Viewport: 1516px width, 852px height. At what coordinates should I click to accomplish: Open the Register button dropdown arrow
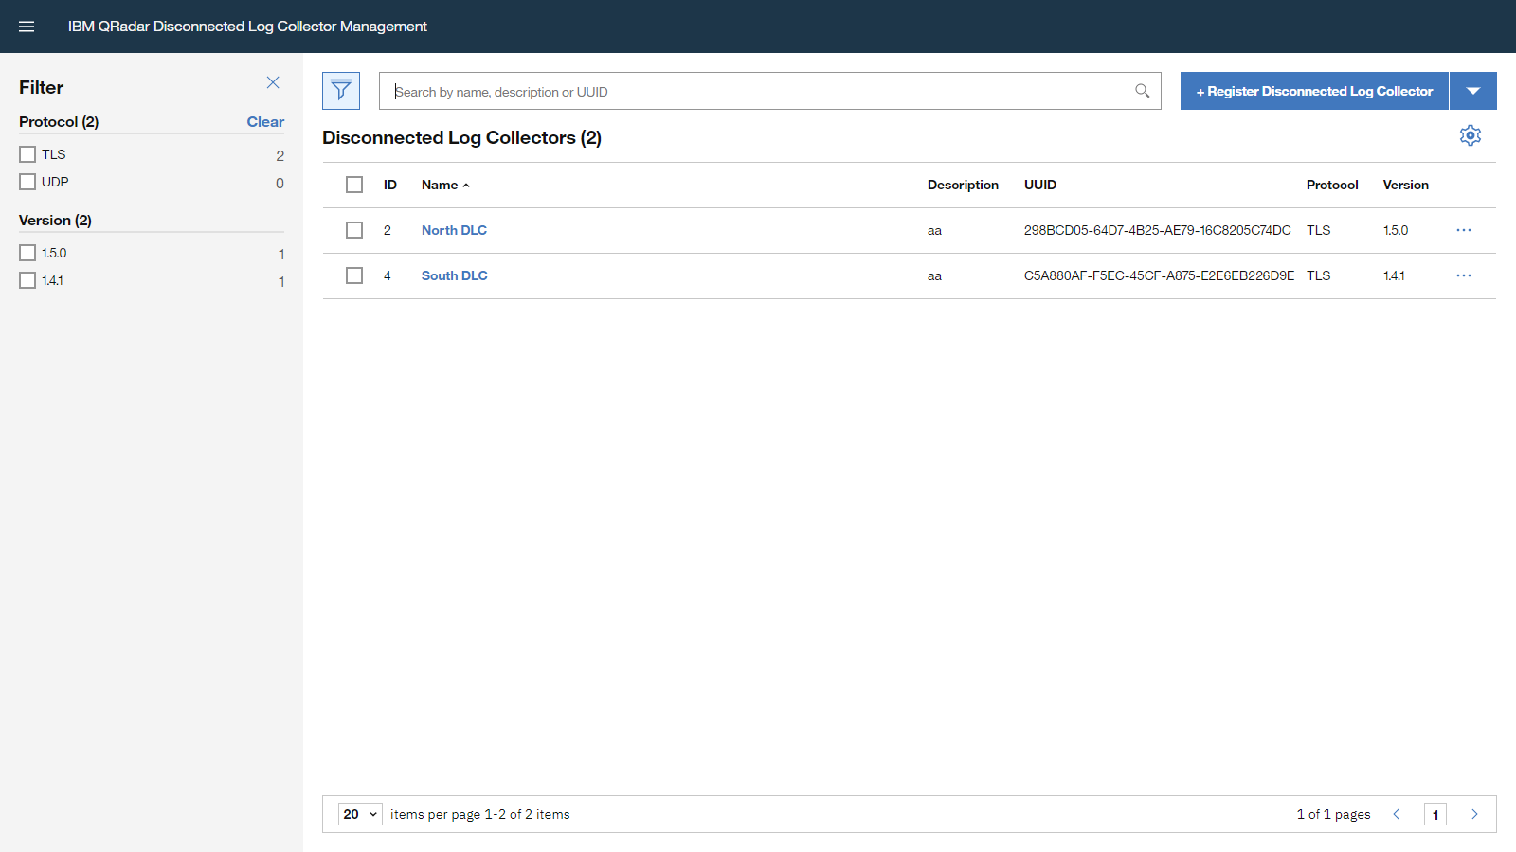pos(1473,90)
